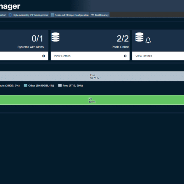Open the Multitenancy tab
The image size is (184, 184).
[100, 15]
